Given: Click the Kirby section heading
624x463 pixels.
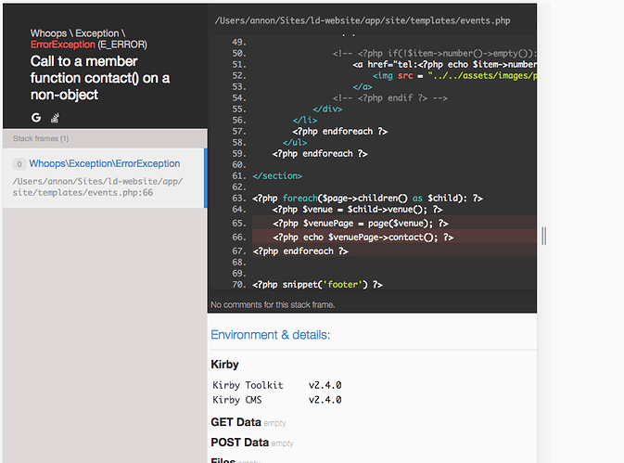Looking at the screenshot, I should [x=226, y=365].
